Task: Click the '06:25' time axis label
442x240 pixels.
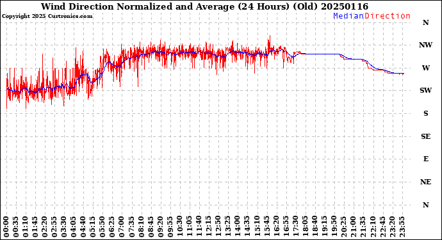Action: coord(111,227)
